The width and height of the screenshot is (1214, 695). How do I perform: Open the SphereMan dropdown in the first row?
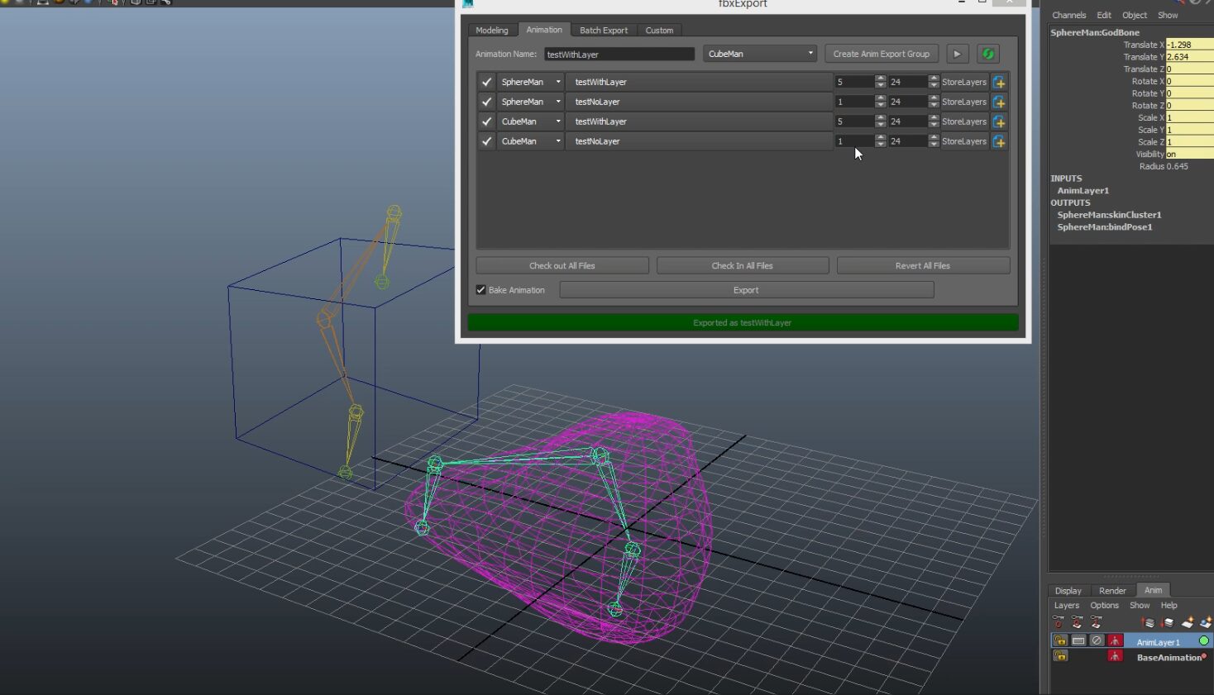(x=530, y=82)
